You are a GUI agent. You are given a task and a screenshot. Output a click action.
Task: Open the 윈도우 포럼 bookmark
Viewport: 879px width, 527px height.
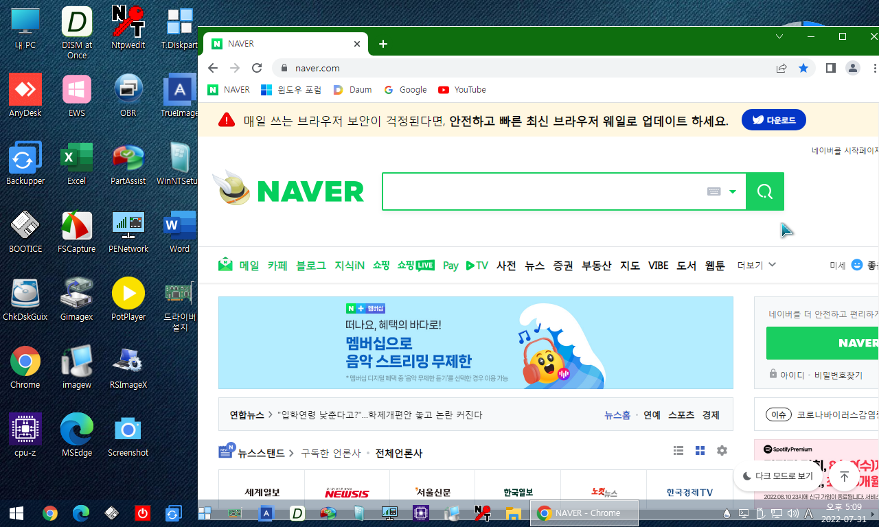click(x=291, y=90)
